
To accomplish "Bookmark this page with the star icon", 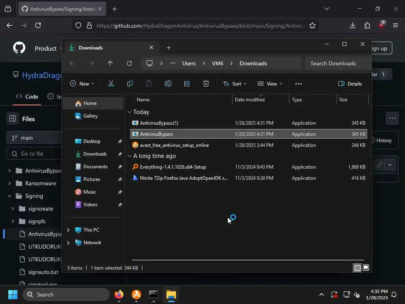I will coord(312,25).
